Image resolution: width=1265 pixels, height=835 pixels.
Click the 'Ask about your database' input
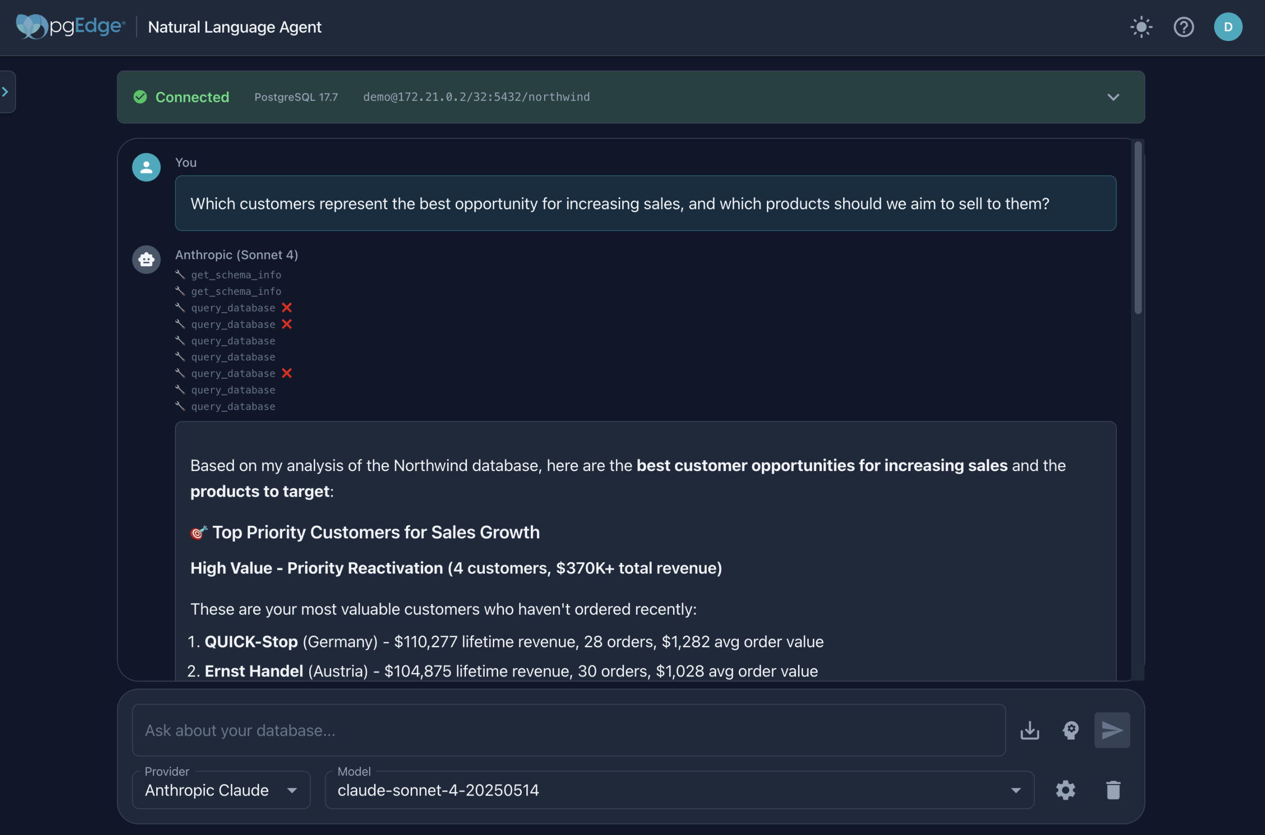[x=568, y=730]
